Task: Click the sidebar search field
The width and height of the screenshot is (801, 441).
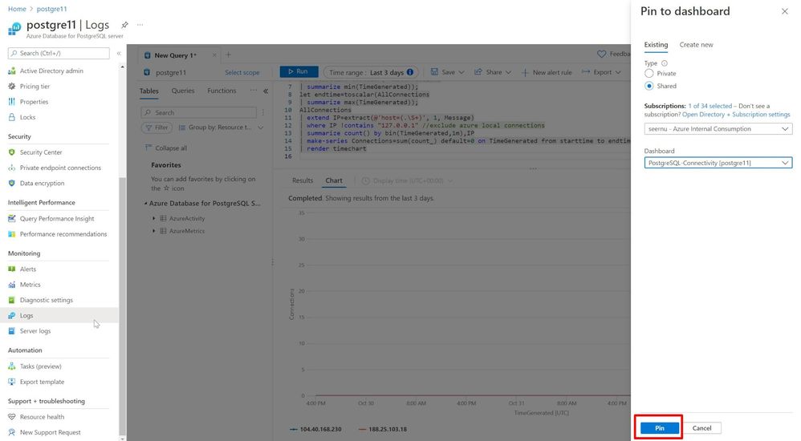Action: click(x=59, y=53)
